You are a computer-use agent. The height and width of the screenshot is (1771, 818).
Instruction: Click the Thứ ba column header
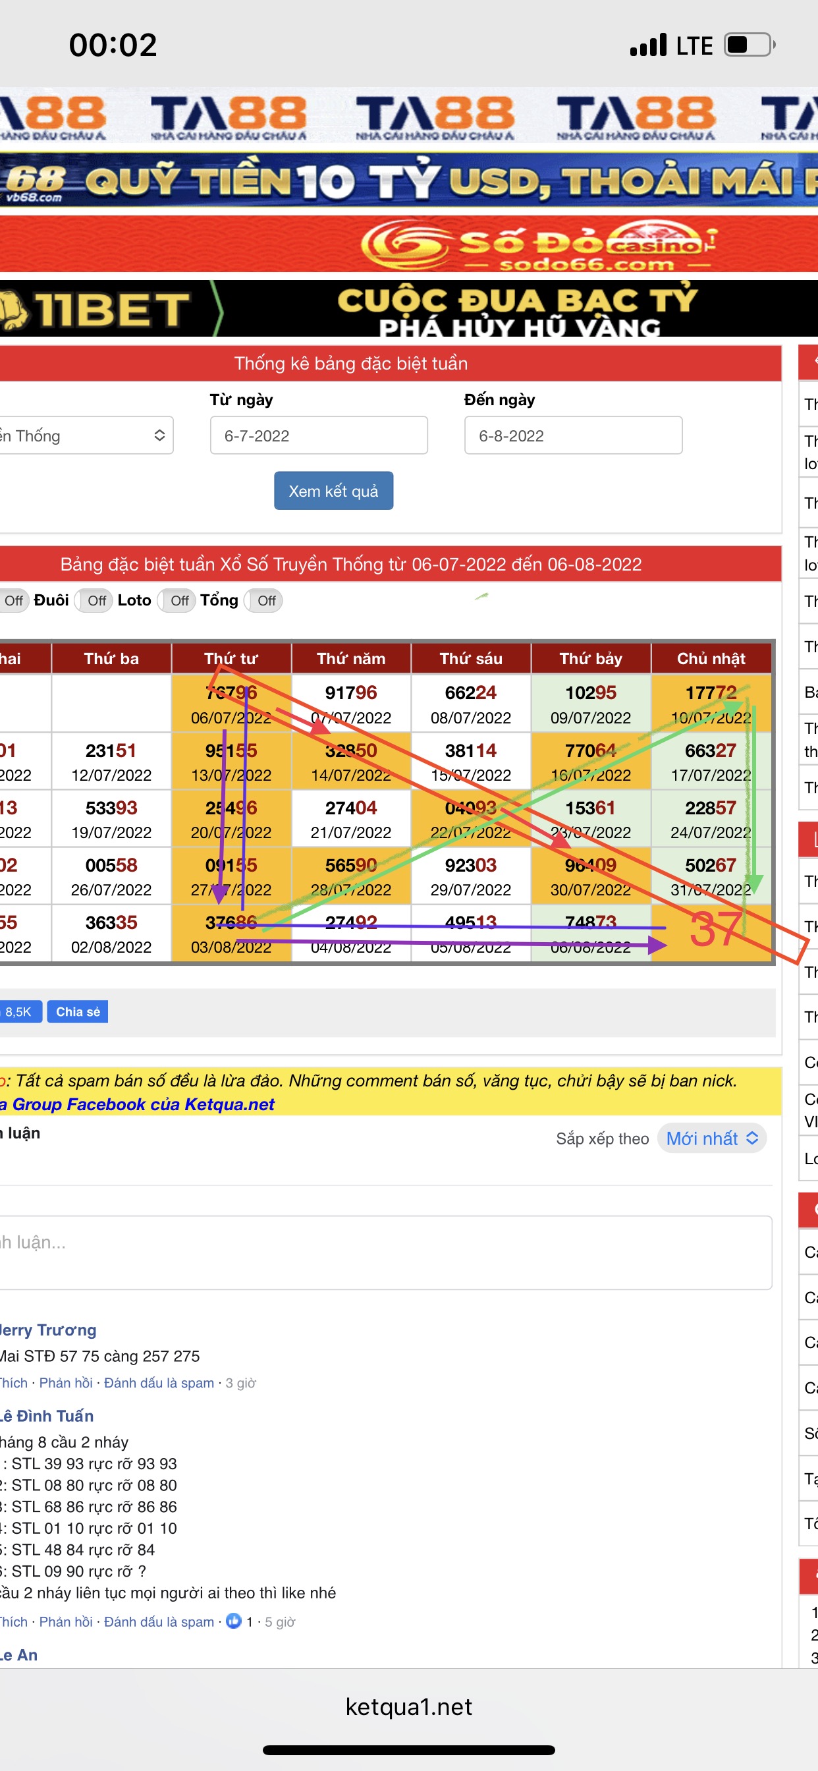tap(111, 659)
